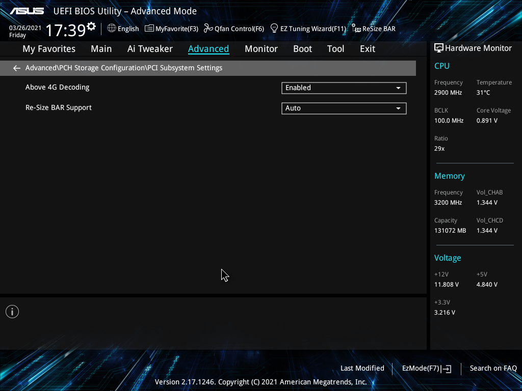Click dropdown arrow next to Auto
This screenshot has width=522, height=391.
(398, 108)
